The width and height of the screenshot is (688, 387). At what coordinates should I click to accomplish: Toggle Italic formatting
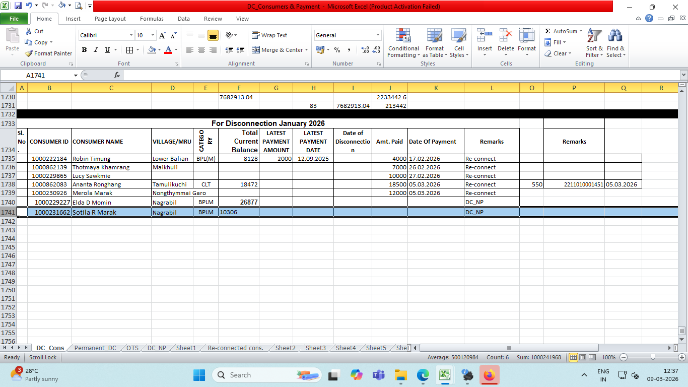coord(96,50)
